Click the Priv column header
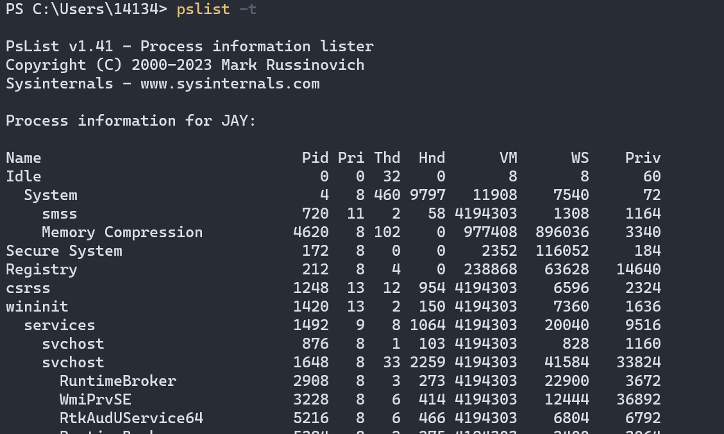This screenshot has height=434, width=724. pyautogui.click(x=643, y=157)
